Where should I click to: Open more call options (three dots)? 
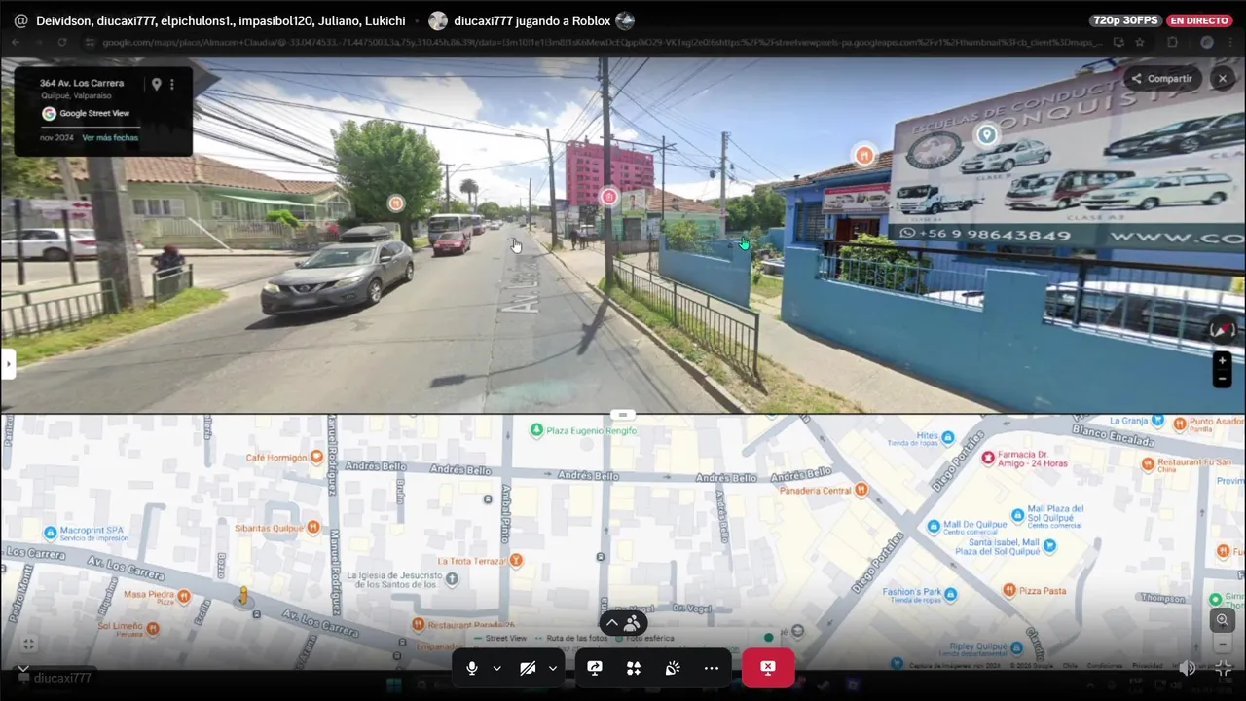tap(712, 668)
